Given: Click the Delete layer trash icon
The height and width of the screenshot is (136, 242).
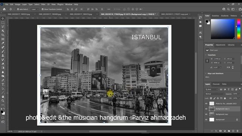Looking at the screenshot, I should pyautogui.click(x=237, y=131).
